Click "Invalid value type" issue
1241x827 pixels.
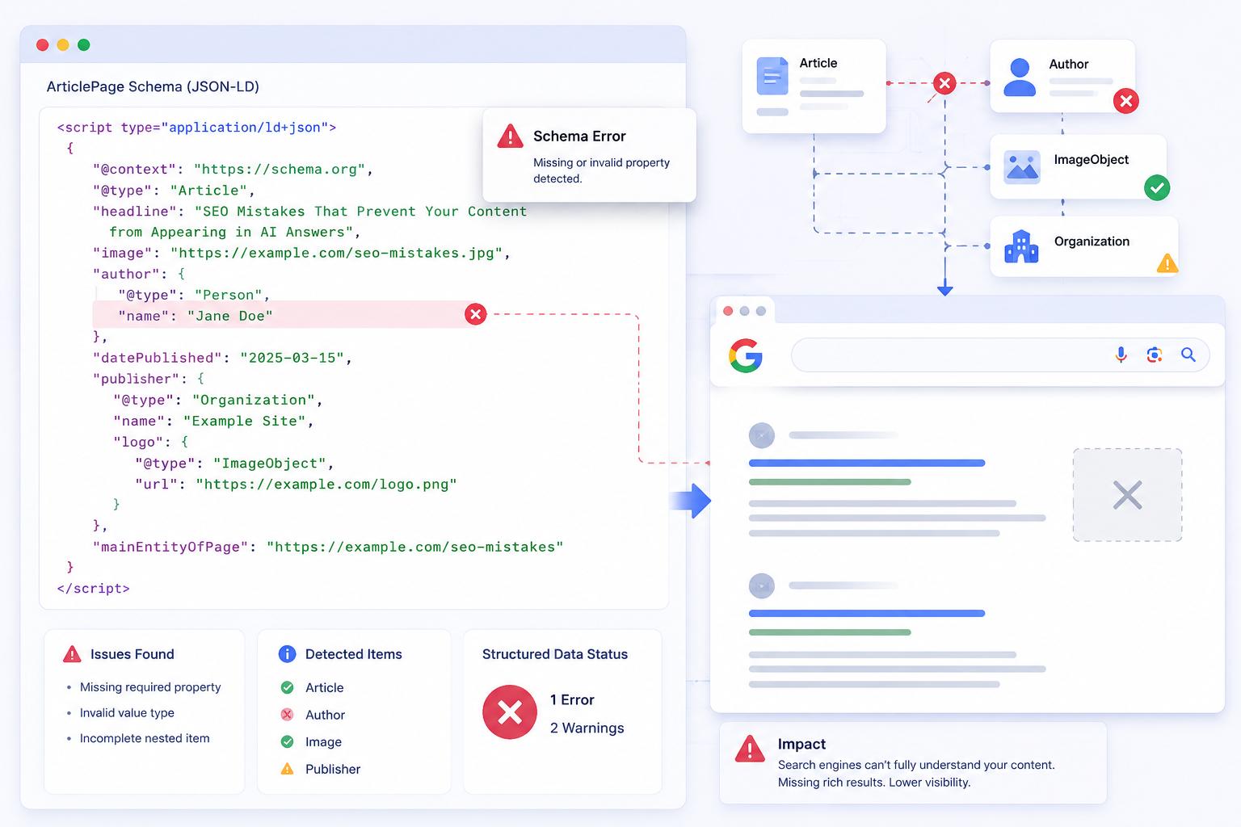coord(127,713)
